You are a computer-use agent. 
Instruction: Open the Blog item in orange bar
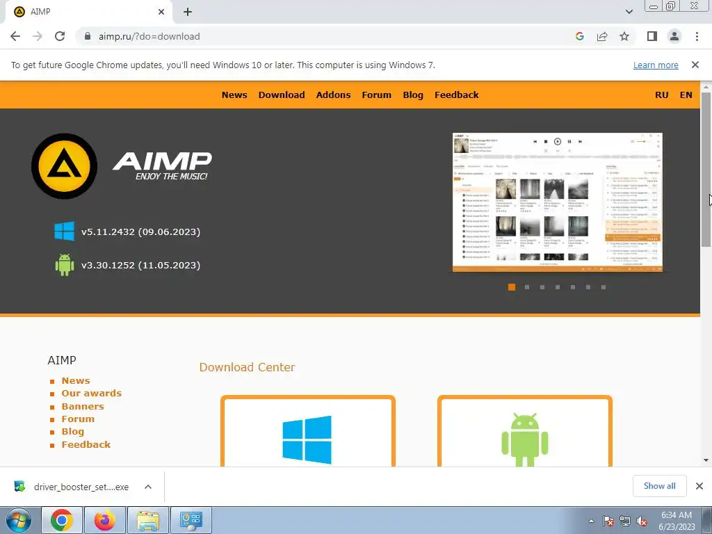tap(413, 95)
